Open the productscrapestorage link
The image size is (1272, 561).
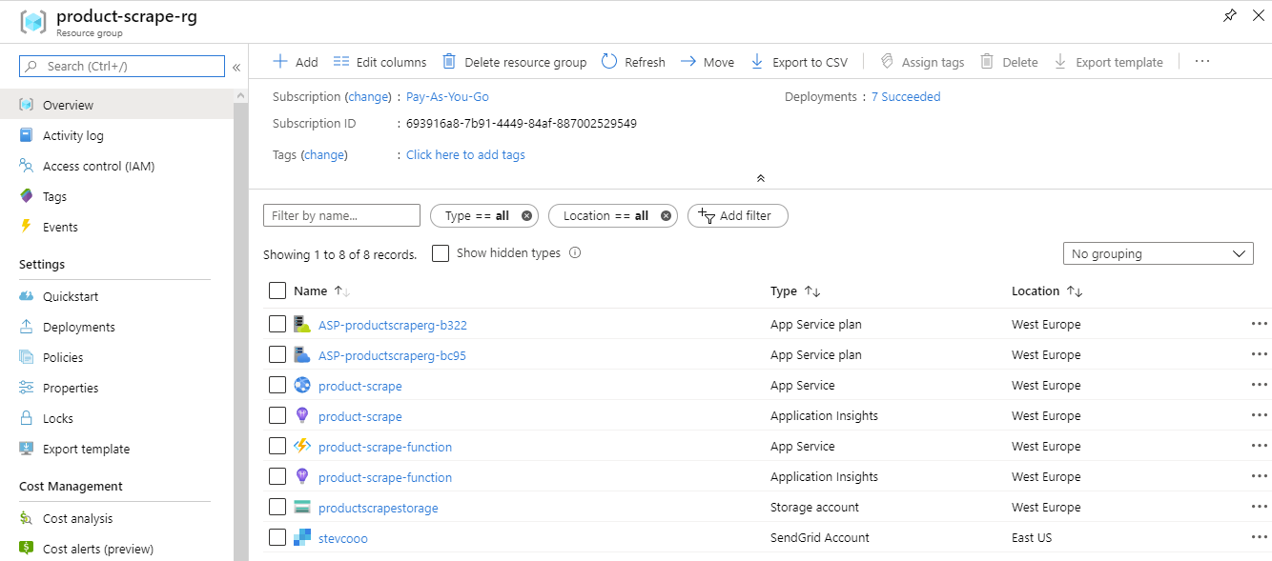(x=379, y=508)
